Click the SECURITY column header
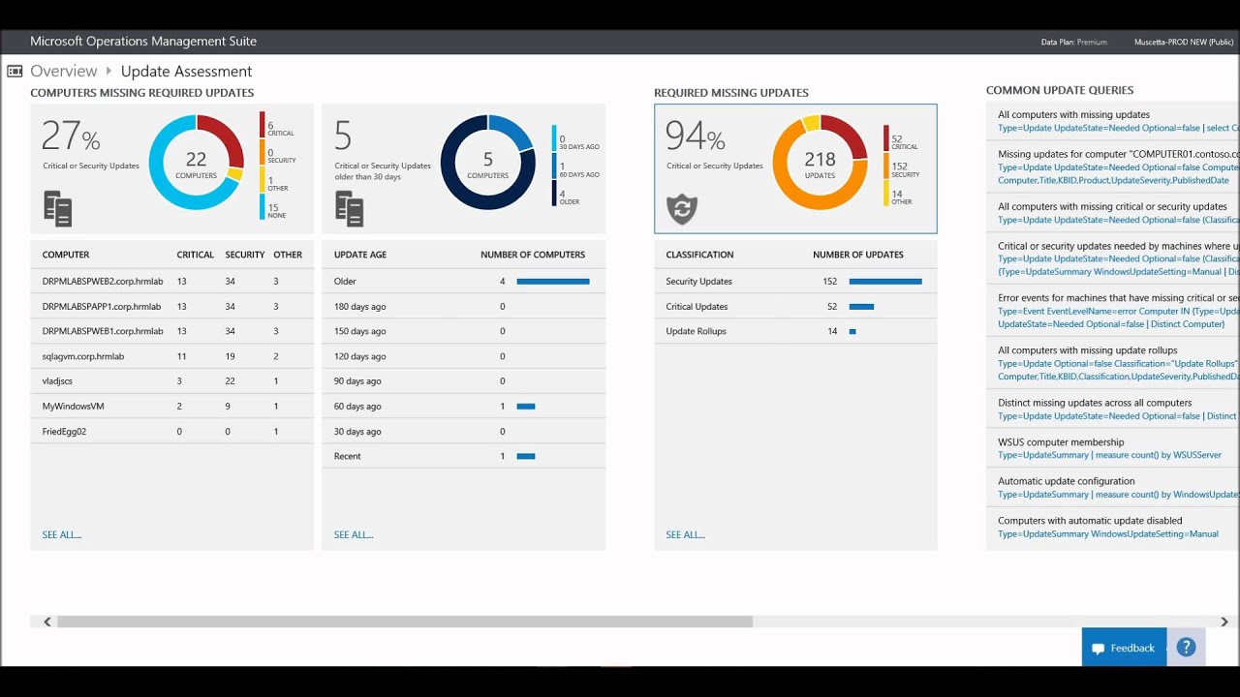1240x697 pixels. 245,255
